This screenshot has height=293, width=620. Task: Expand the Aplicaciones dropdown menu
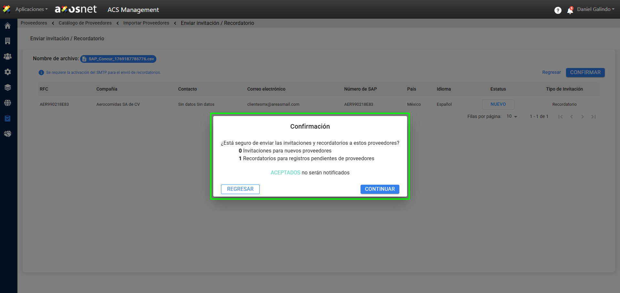tap(31, 9)
